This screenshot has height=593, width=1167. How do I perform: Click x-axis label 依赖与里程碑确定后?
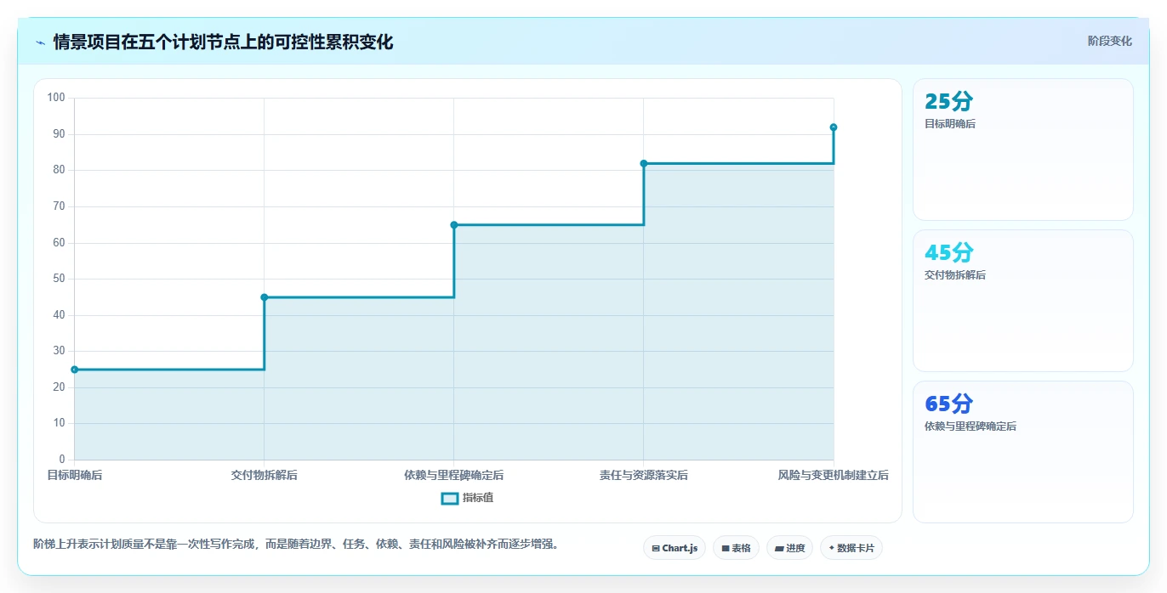tap(454, 475)
